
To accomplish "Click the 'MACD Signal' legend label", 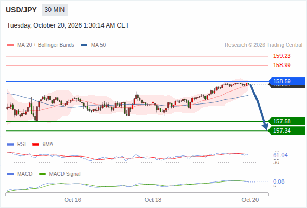I will (65, 174).
